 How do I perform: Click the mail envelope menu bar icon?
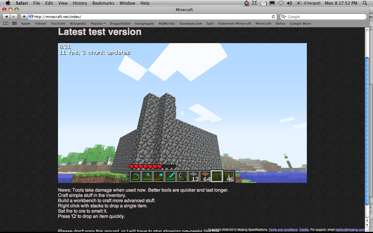pos(264,3)
